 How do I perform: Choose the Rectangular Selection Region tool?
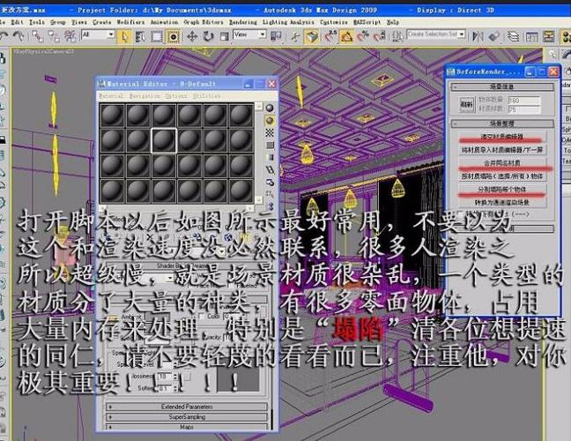point(157,36)
